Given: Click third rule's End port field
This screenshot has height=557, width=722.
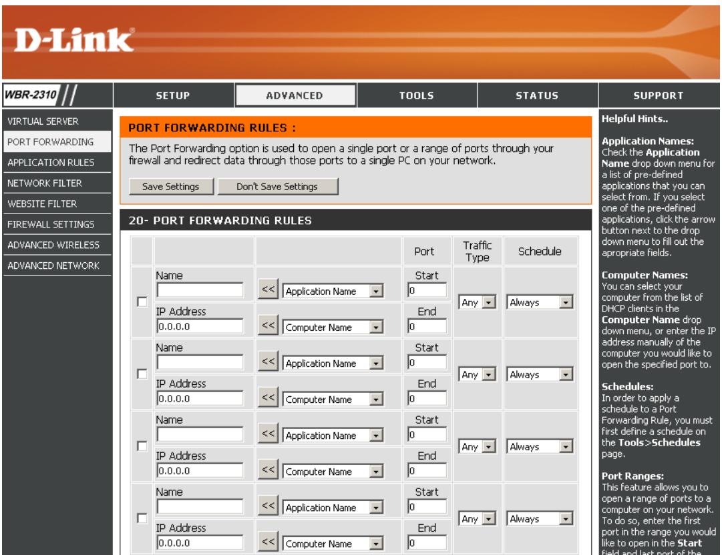Looking at the screenshot, I should pyautogui.click(x=427, y=470).
